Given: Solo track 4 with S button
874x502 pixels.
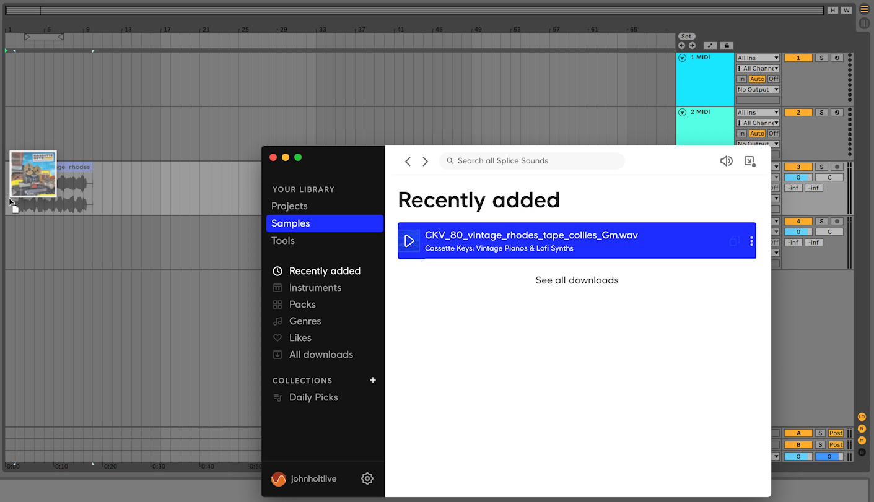Looking at the screenshot, I should (x=821, y=222).
